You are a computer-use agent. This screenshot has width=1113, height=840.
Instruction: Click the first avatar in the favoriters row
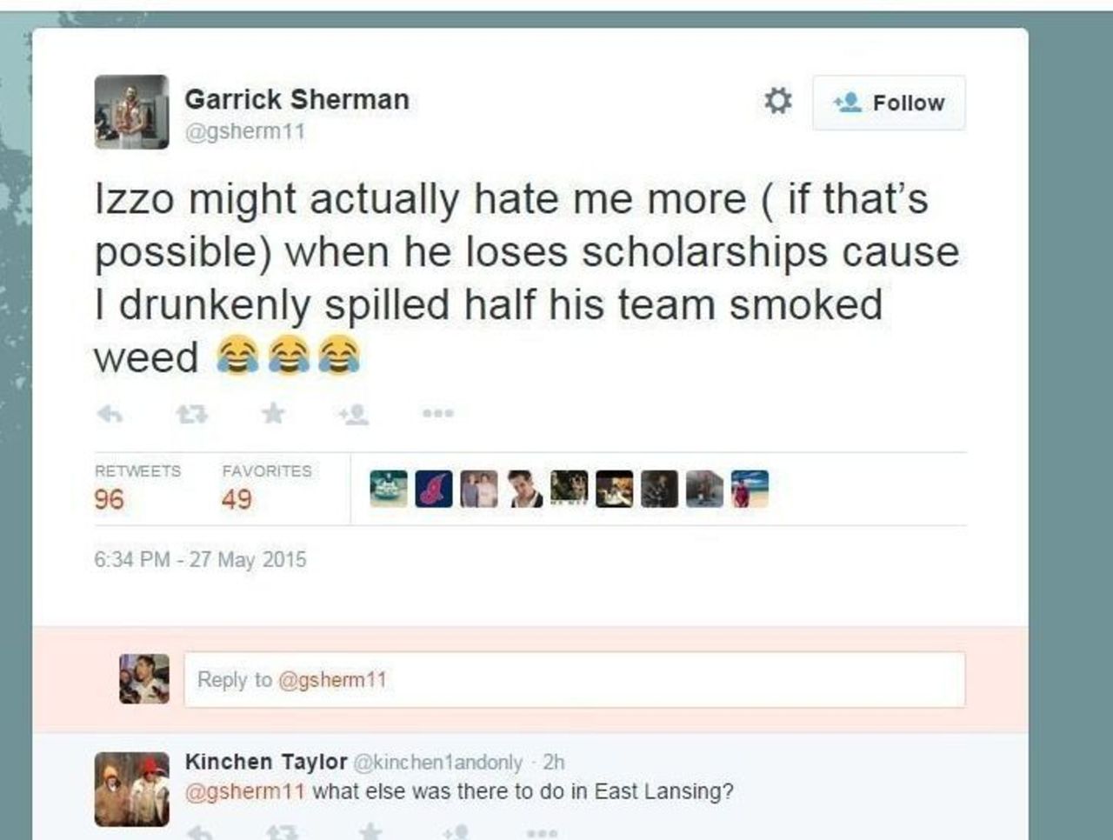tap(388, 489)
